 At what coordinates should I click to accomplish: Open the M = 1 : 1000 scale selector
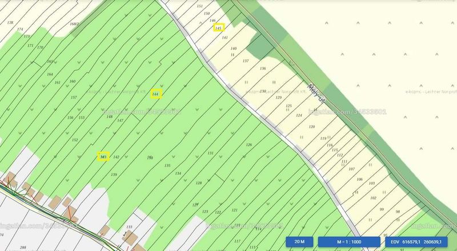(349, 242)
